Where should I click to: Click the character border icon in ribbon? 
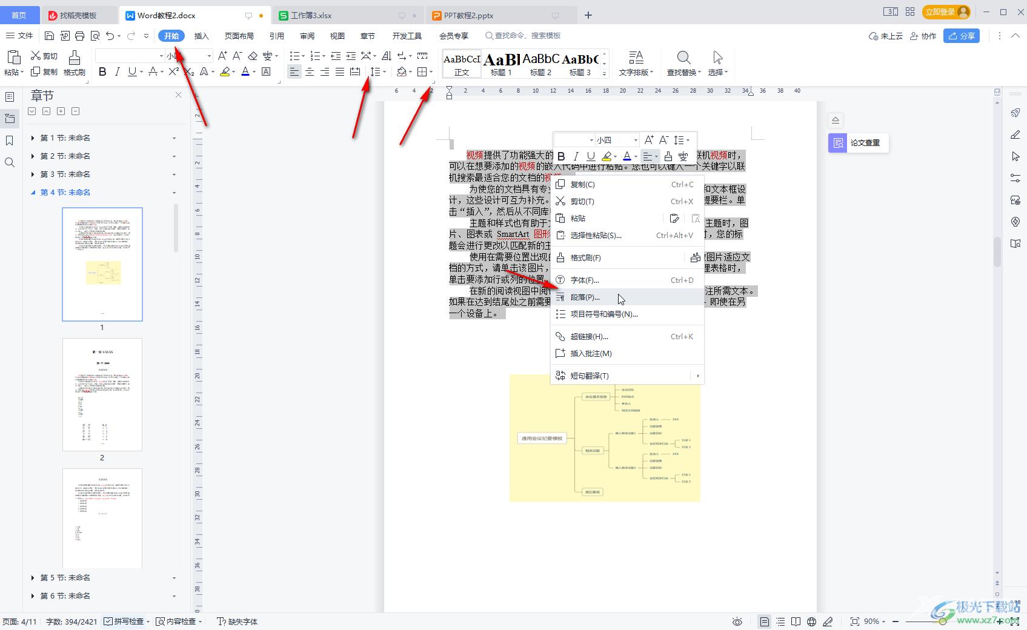point(266,71)
